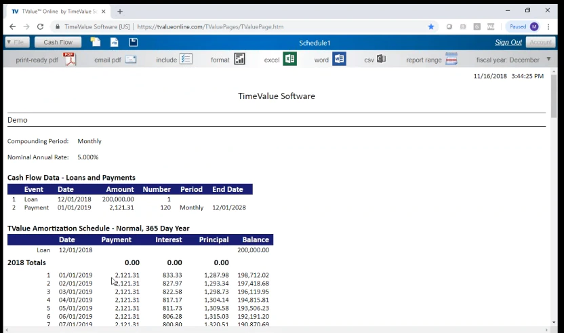Click the open file icon in toolbar
The width and height of the screenshot is (564, 333).
[114, 42]
